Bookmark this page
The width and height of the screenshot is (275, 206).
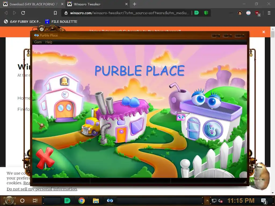click(x=55, y=13)
